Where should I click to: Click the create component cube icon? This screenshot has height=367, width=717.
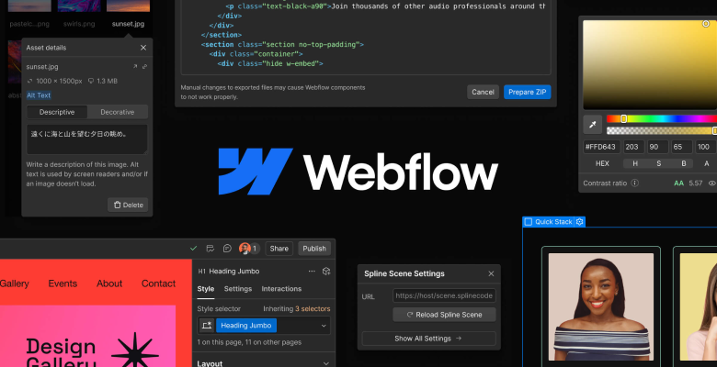[326, 272]
